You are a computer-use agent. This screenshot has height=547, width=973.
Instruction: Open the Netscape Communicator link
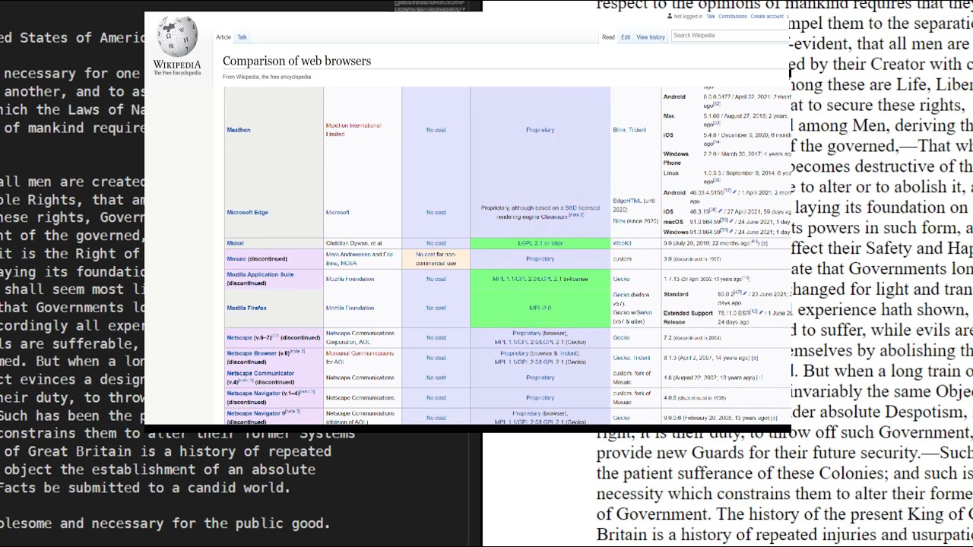(260, 374)
